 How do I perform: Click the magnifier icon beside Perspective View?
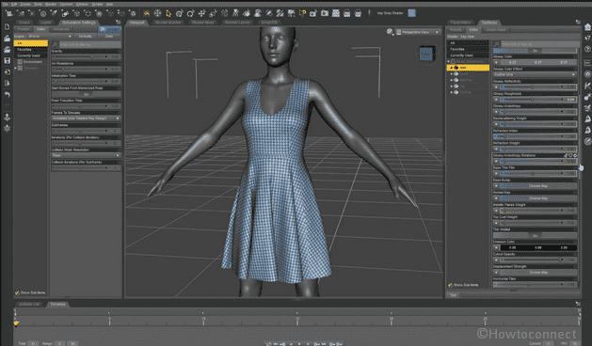point(390,32)
